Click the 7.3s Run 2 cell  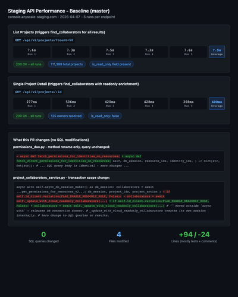pyautogui.click(x=71, y=52)
